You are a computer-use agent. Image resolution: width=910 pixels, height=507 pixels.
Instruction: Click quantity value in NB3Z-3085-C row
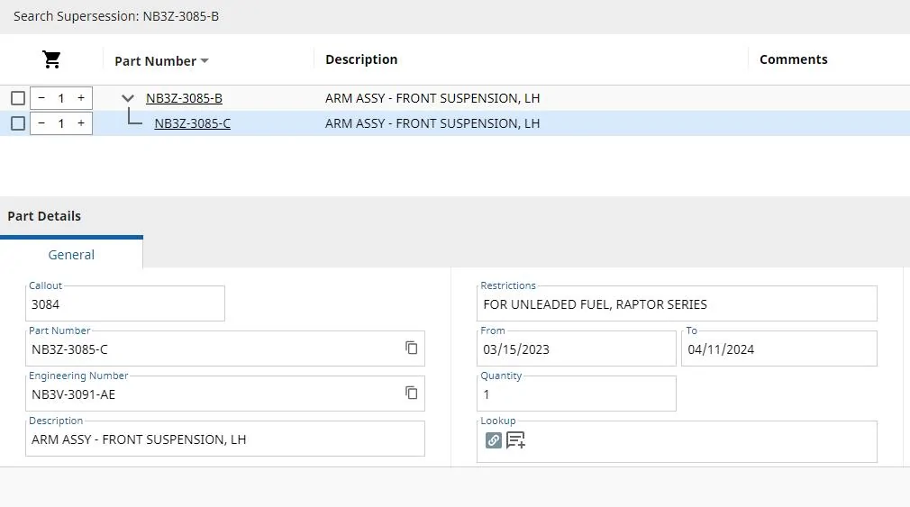coord(61,123)
